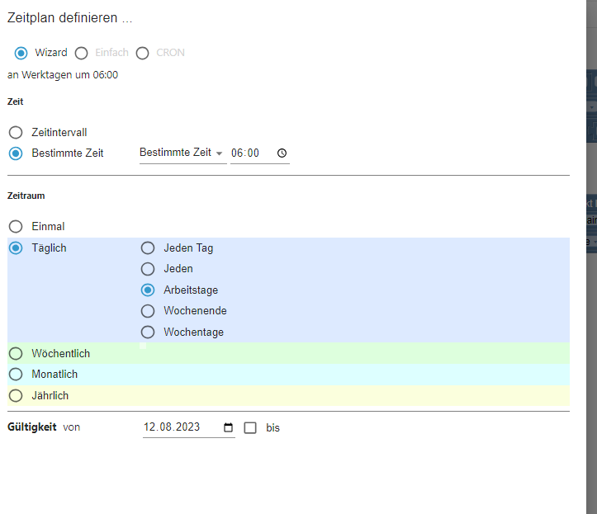Select the Täglich period option
The width and height of the screenshot is (597, 514).
(x=16, y=248)
